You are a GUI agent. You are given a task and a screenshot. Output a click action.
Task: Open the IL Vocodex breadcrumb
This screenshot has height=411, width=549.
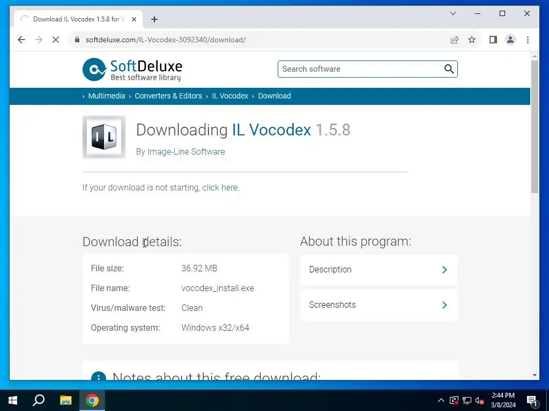tap(230, 96)
